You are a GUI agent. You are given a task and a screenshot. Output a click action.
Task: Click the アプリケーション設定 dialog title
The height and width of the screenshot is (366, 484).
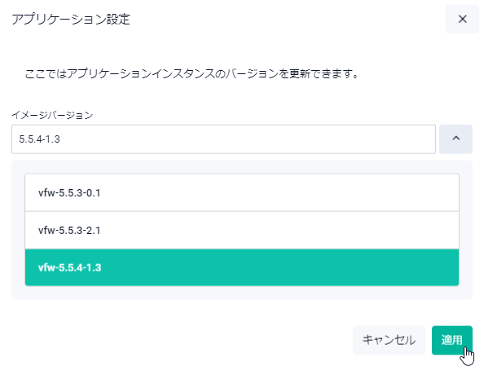tap(71, 19)
